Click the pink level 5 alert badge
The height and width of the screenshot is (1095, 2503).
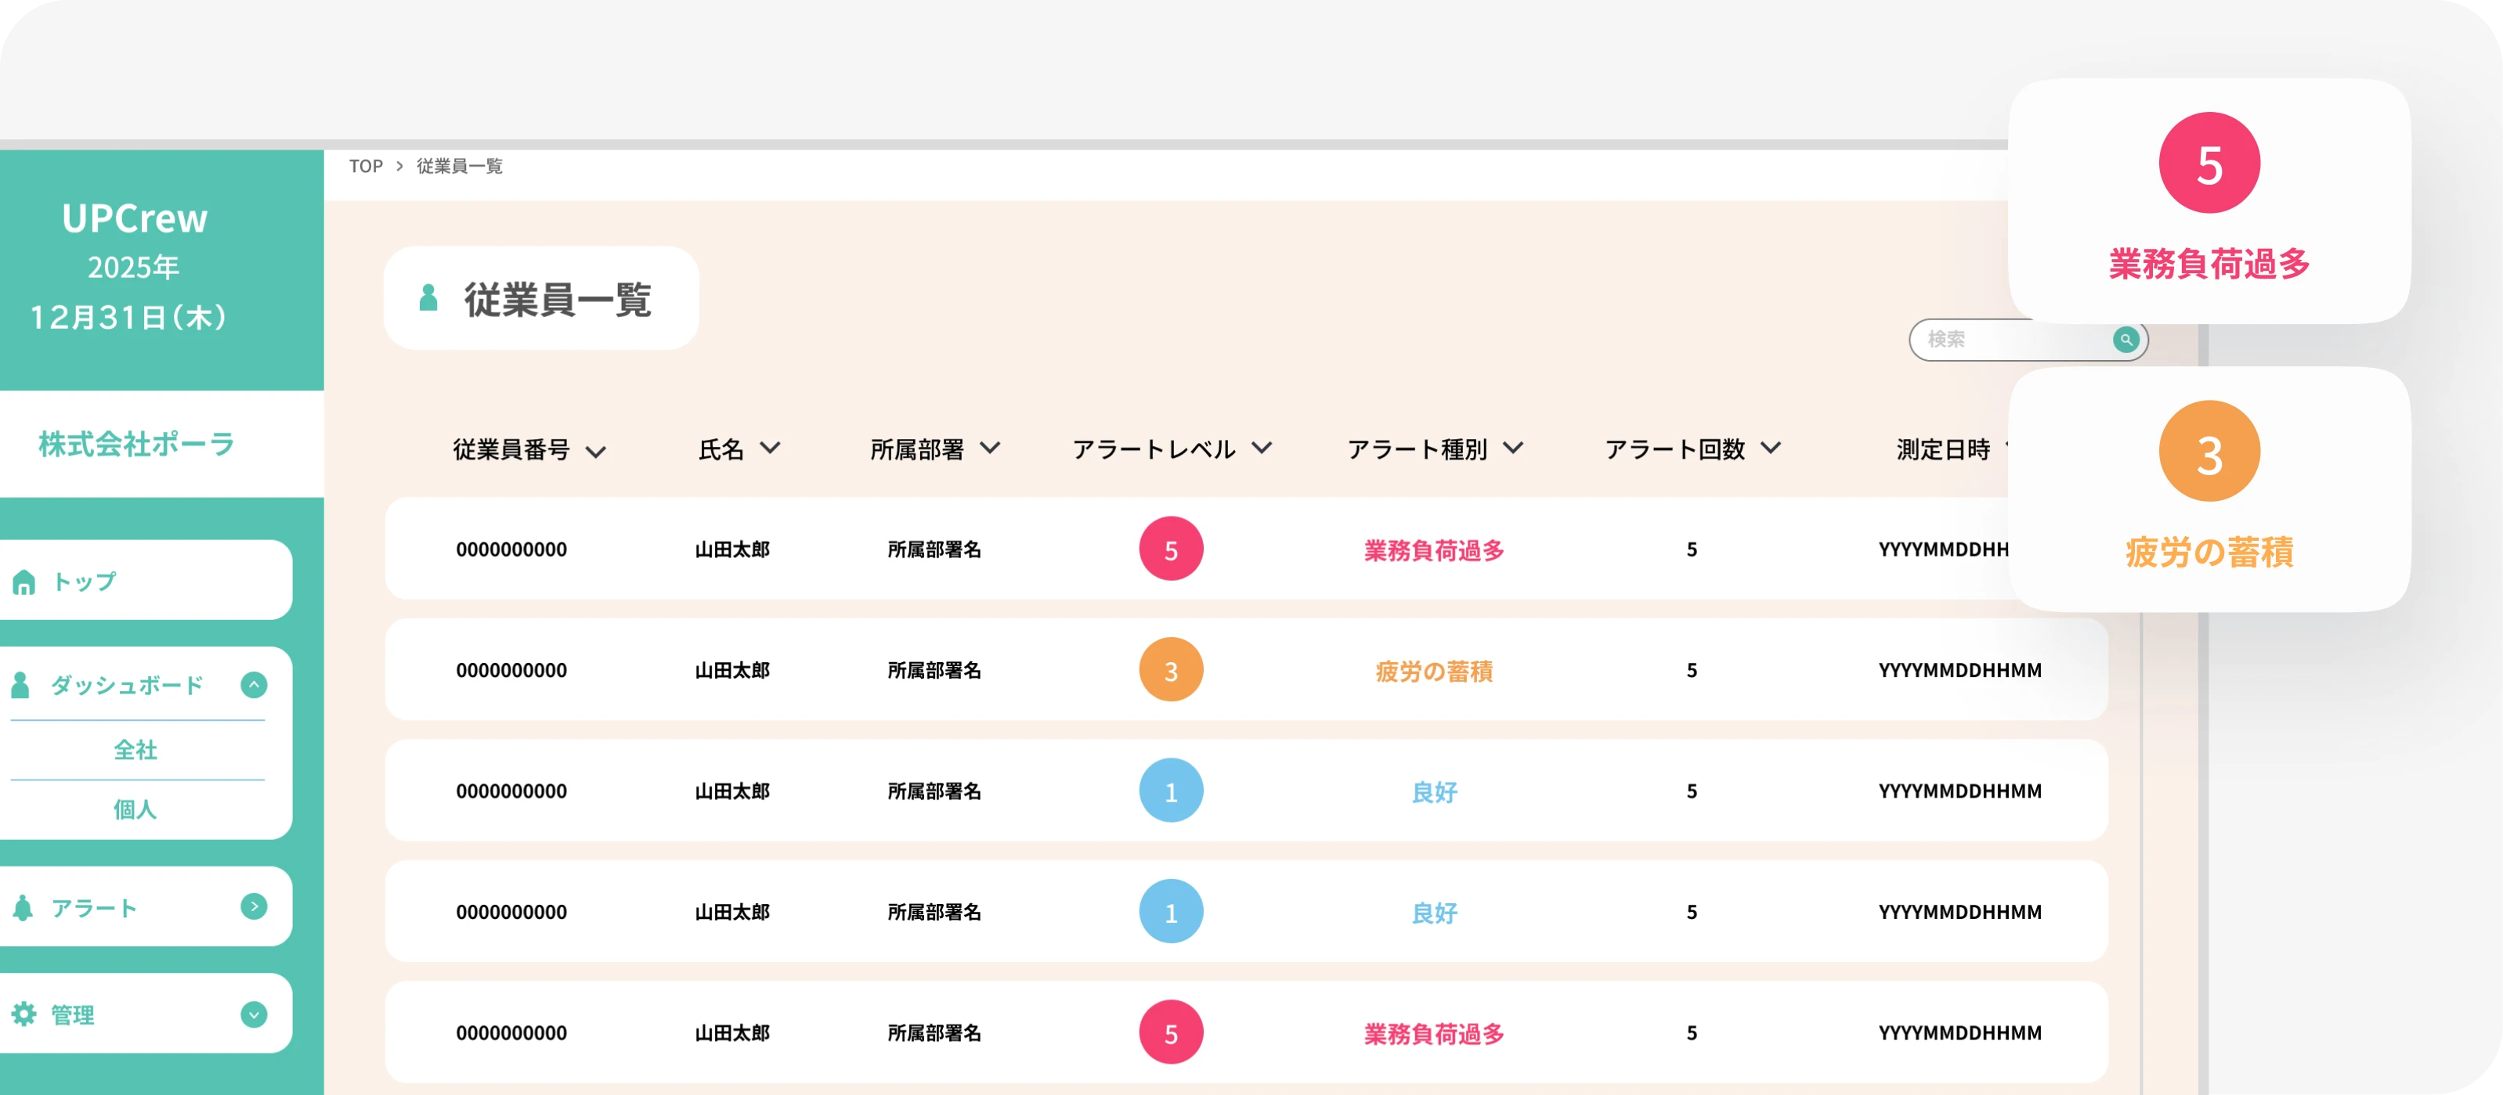pos(1171,549)
